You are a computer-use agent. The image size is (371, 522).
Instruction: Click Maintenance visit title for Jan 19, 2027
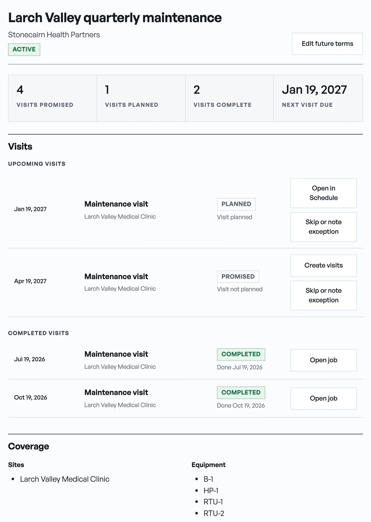pyautogui.click(x=116, y=204)
